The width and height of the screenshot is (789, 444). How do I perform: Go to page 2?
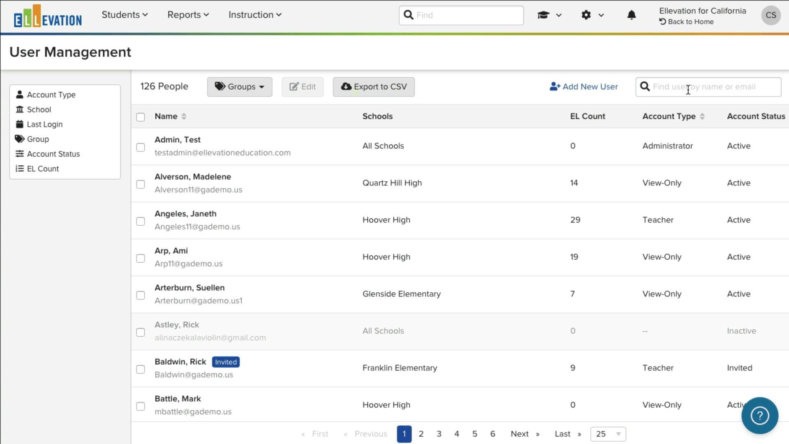pos(421,434)
